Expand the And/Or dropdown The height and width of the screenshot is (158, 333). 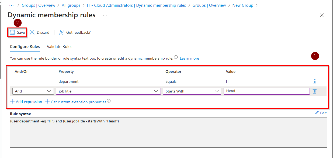point(33,91)
